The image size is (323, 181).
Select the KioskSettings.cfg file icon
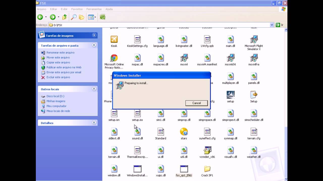pos(137,39)
